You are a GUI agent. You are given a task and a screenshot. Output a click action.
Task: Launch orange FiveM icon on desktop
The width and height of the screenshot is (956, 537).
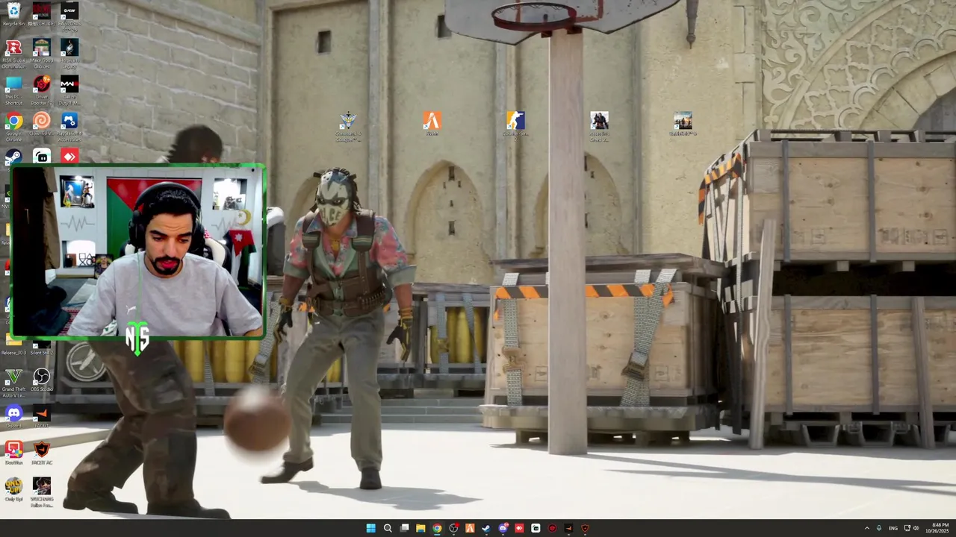[432, 123]
